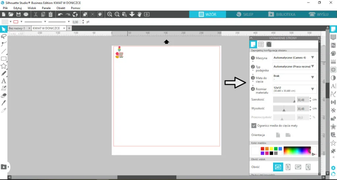Open the Registration Marks tab icon
This screenshot has height=180, width=337.
point(269,44)
